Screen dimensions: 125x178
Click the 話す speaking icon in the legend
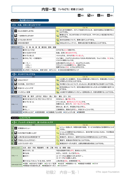pyautogui.click(x=89, y=15)
